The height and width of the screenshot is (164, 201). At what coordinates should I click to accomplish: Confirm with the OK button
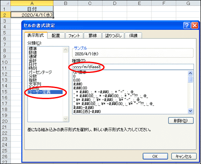155,156
